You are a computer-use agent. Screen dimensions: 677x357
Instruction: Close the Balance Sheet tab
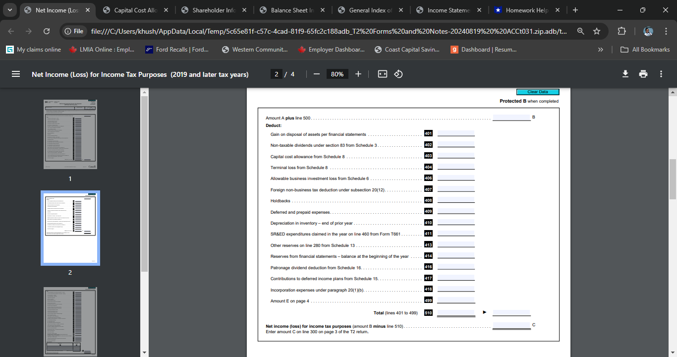(x=322, y=10)
